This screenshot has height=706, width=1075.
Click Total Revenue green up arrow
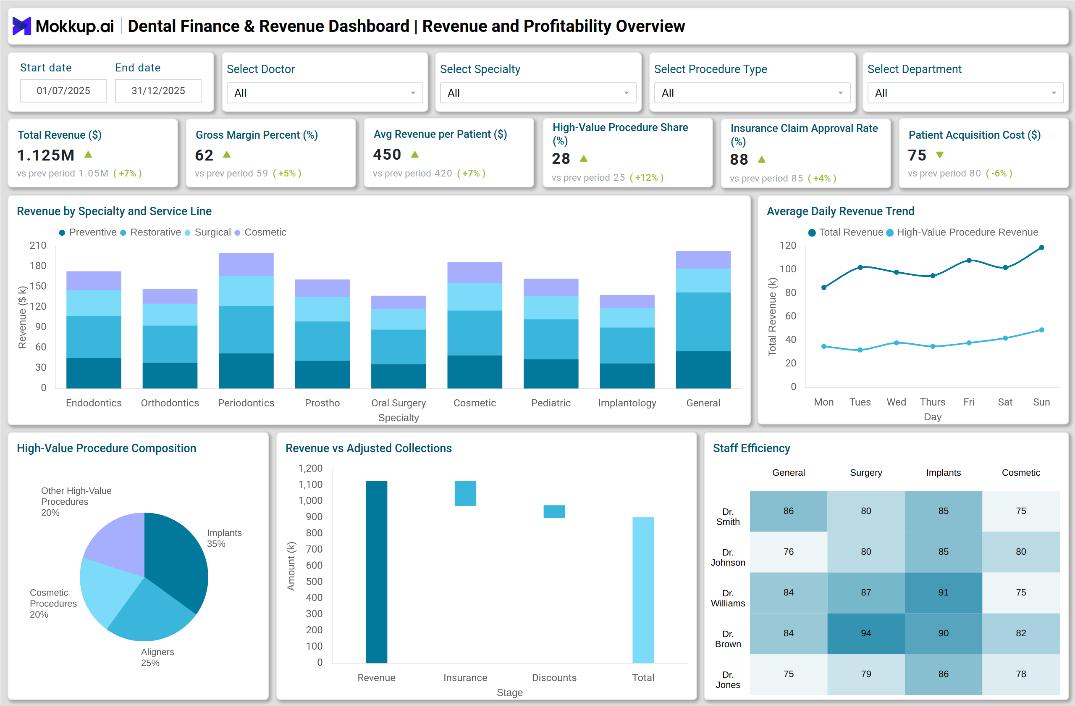[x=89, y=155]
